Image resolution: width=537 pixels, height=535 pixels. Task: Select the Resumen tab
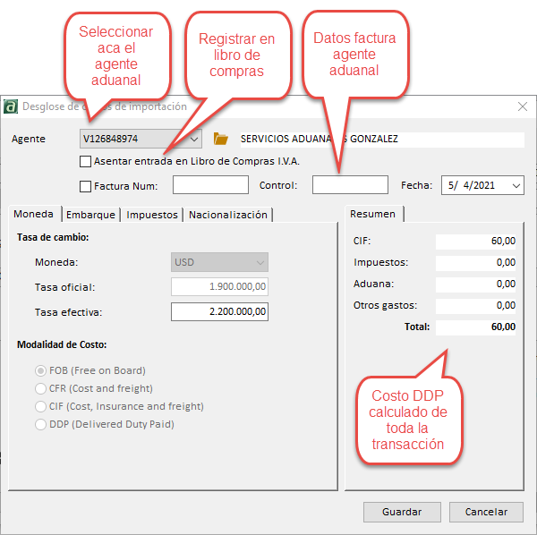coord(372,214)
